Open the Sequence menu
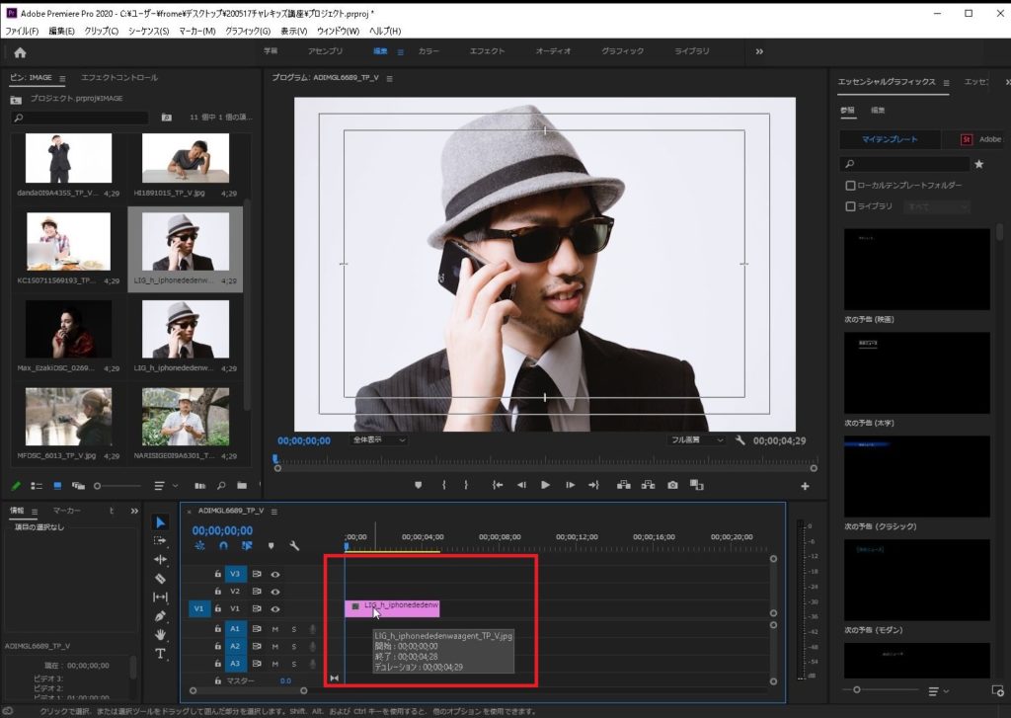This screenshot has height=718, width=1011. tap(149, 32)
